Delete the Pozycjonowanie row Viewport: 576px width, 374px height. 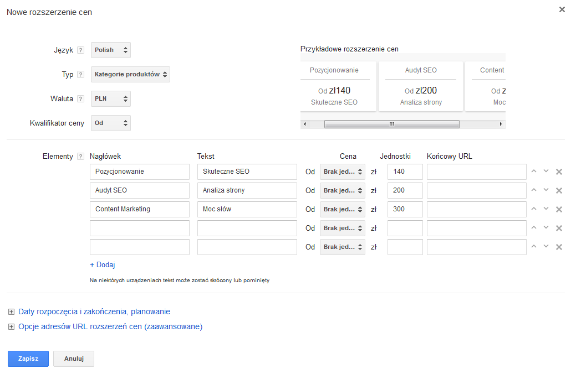point(559,172)
